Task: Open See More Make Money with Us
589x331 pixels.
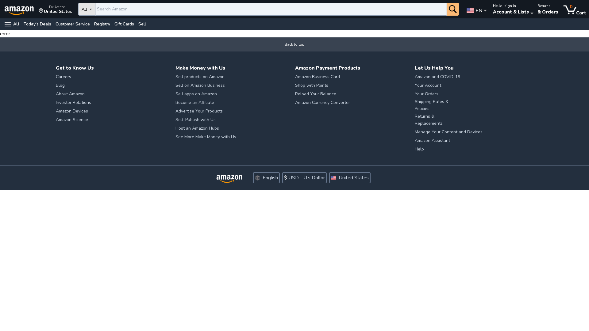Action: (206, 137)
